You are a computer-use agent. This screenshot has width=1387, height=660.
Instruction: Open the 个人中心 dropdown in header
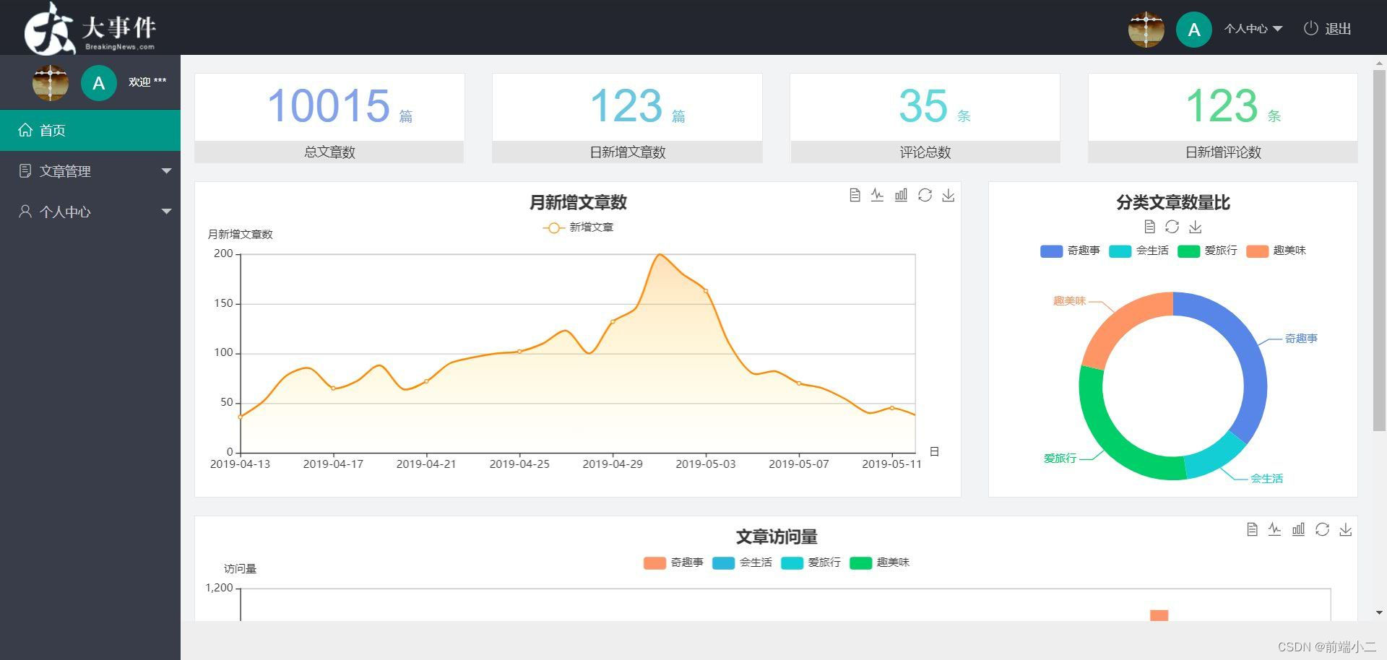[x=1253, y=29]
